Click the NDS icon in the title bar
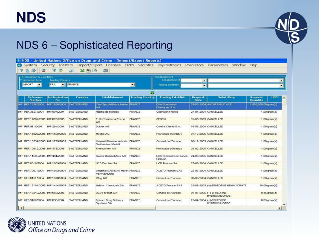Viewport: 319px width, 239px height. coord(19,61)
